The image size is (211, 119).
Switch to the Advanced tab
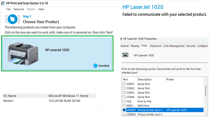(x=156, y=46)
